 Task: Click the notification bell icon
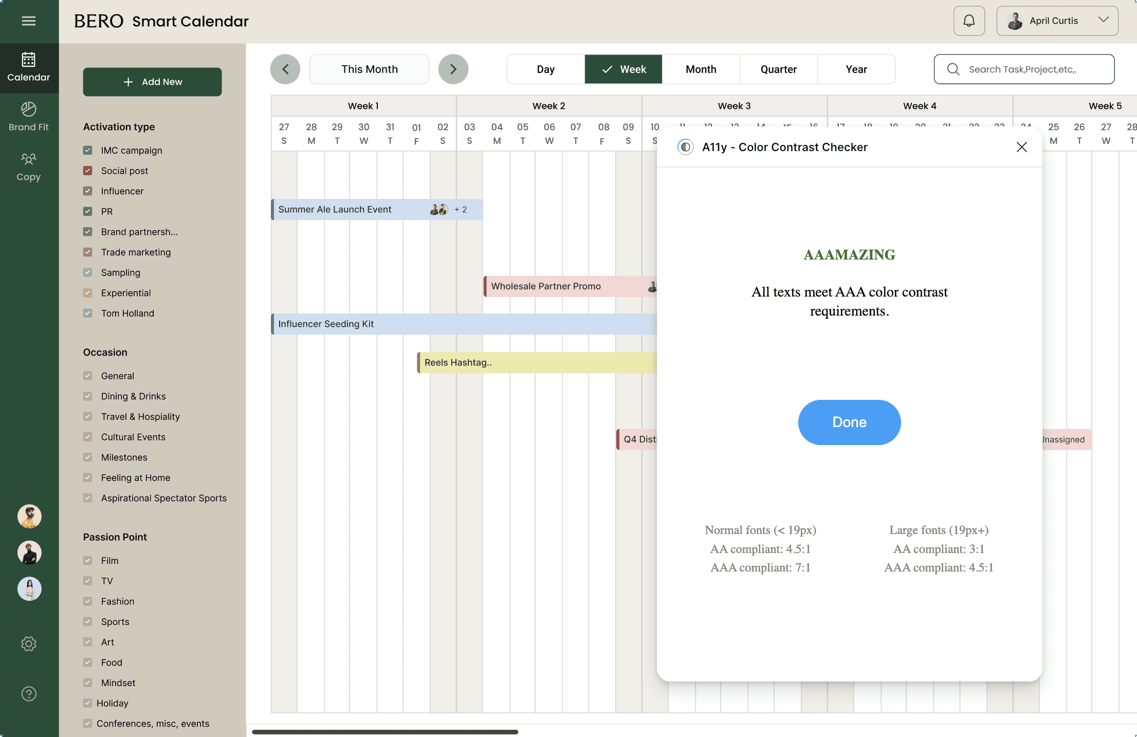click(969, 21)
